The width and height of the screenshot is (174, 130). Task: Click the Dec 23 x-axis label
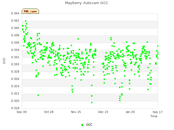point(103,112)
